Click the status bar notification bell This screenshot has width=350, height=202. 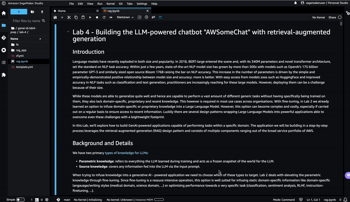tap(345, 199)
